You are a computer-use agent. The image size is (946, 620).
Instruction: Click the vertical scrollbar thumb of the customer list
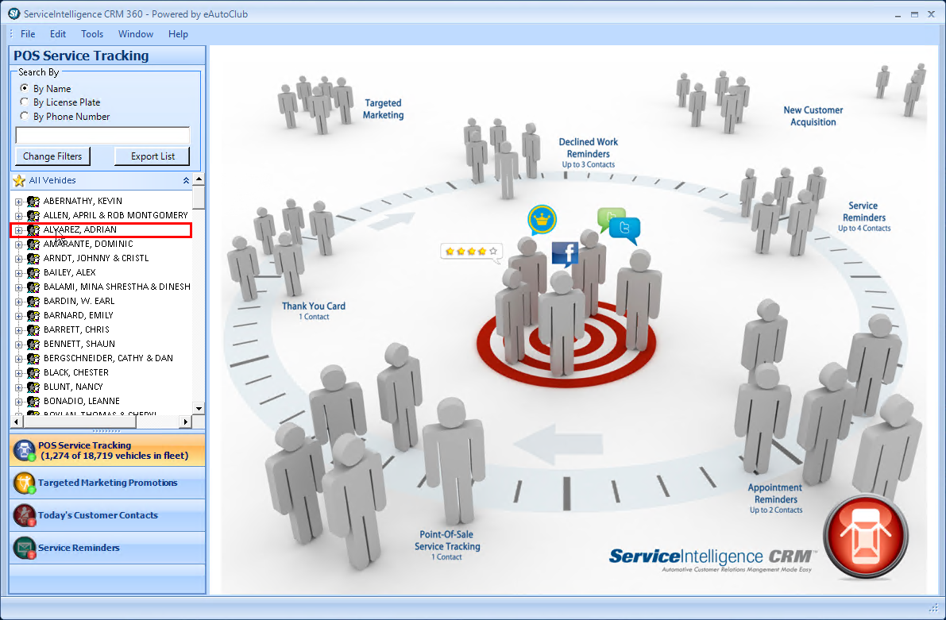coord(199,197)
